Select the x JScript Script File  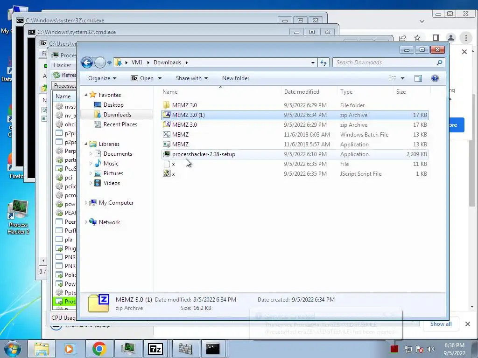(x=295, y=173)
